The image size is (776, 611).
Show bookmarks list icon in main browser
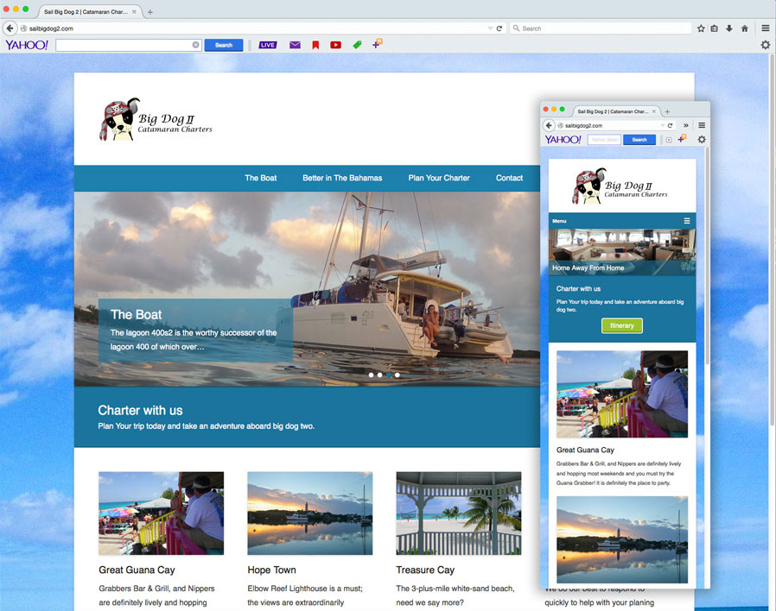coord(714,28)
